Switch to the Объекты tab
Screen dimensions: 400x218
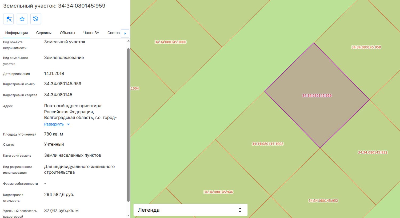(x=67, y=33)
